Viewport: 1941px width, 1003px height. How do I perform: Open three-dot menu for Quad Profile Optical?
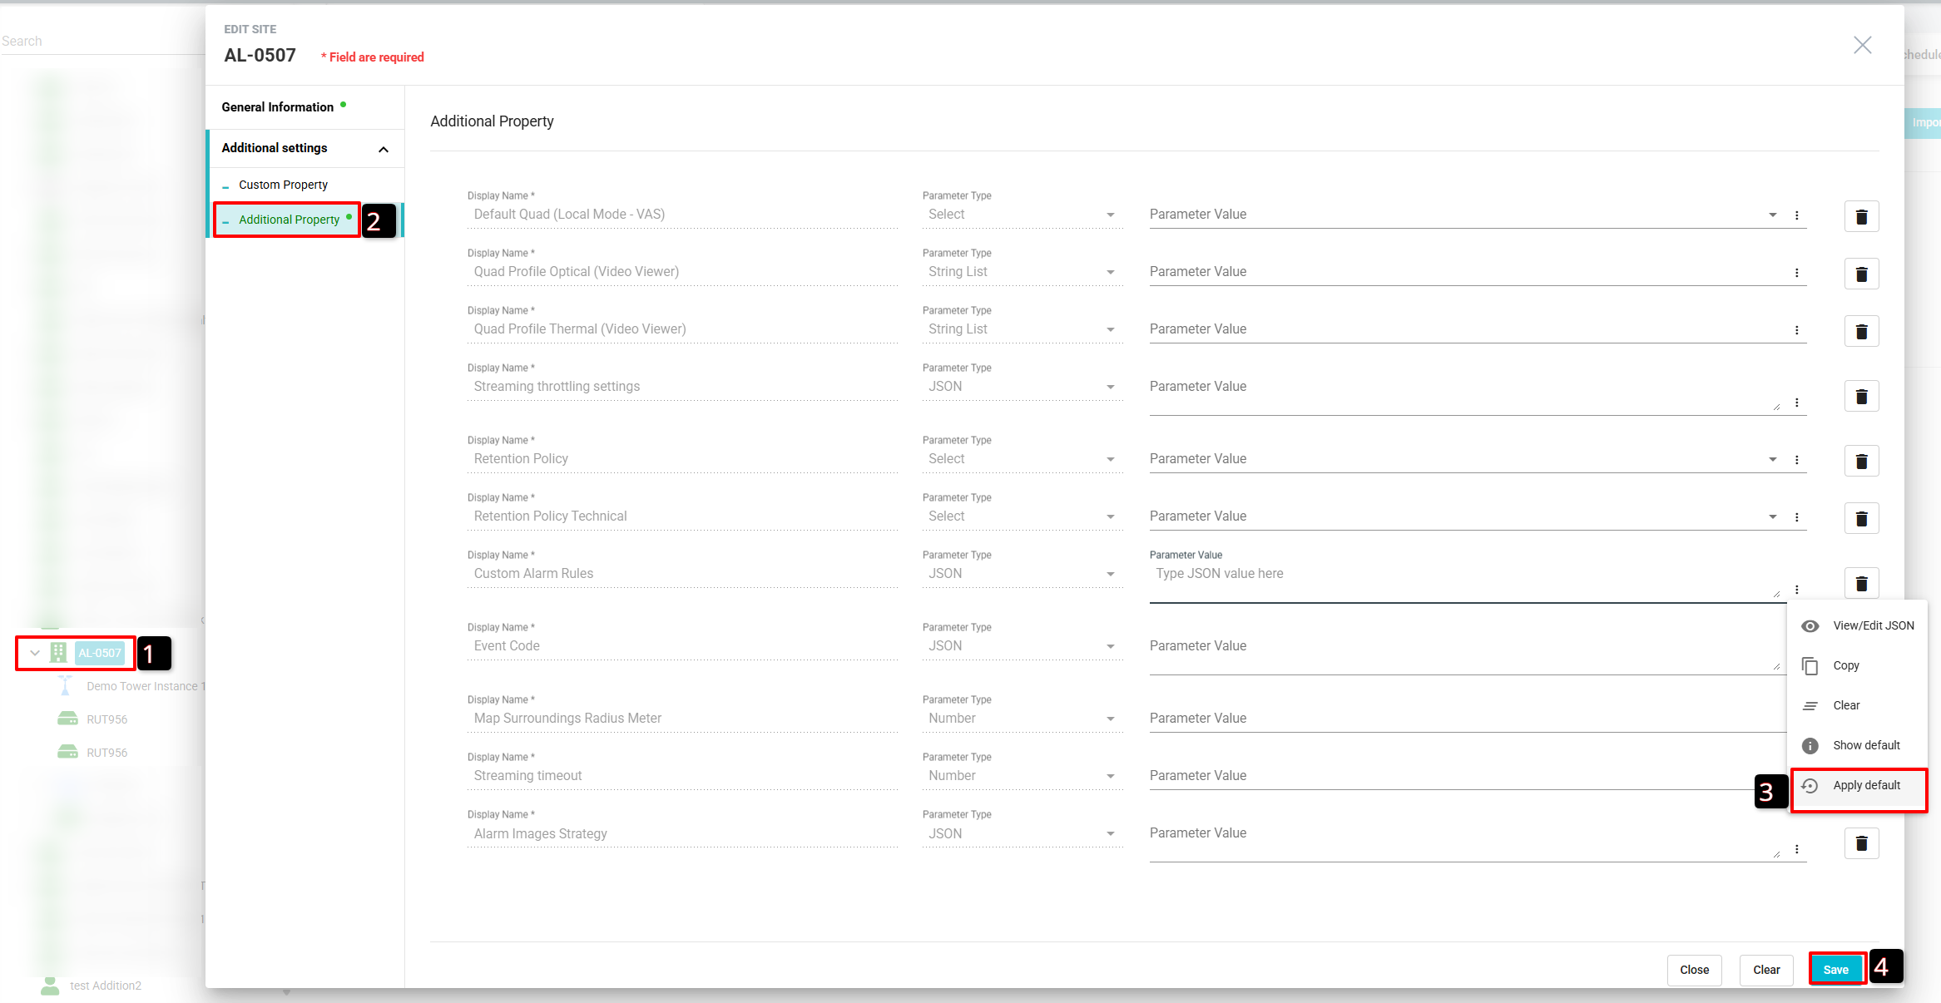coord(1796,273)
